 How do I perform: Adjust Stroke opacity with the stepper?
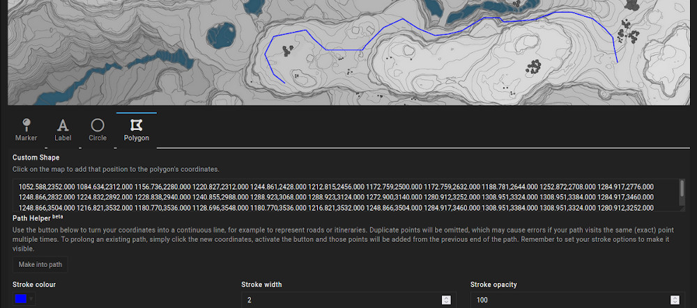point(675,300)
